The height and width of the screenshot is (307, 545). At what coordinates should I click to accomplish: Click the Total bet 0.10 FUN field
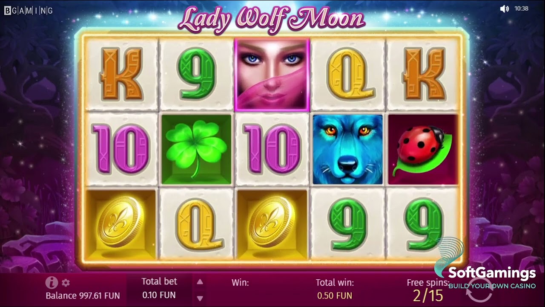pos(159,288)
